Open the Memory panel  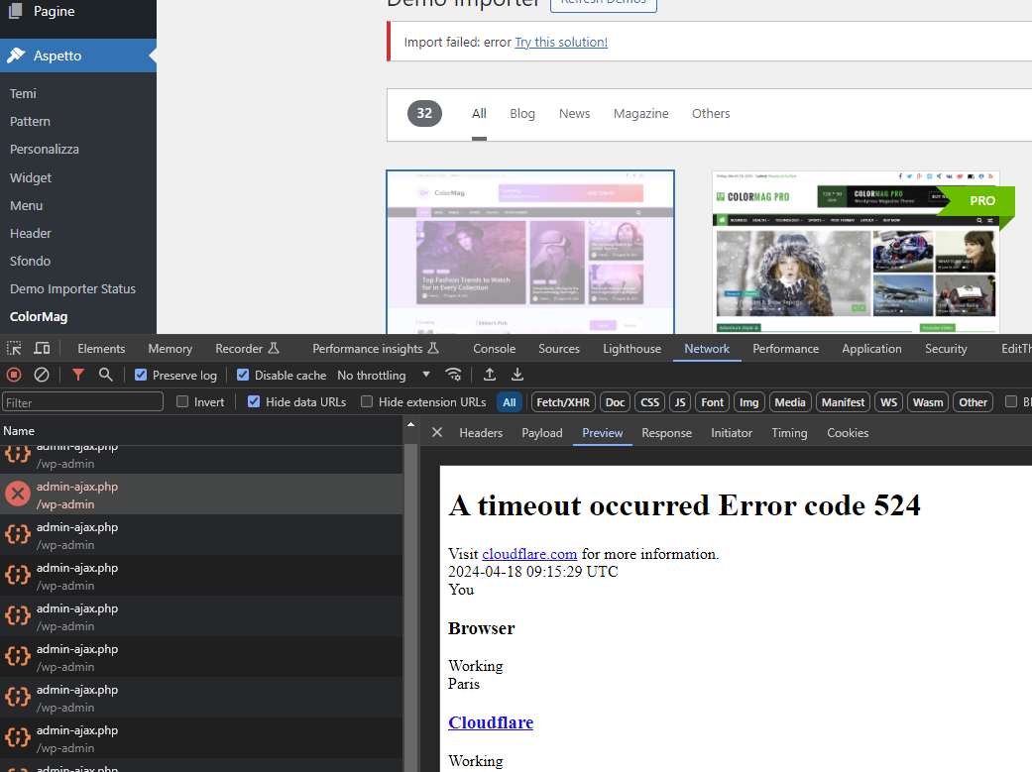(x=170, y=348)
